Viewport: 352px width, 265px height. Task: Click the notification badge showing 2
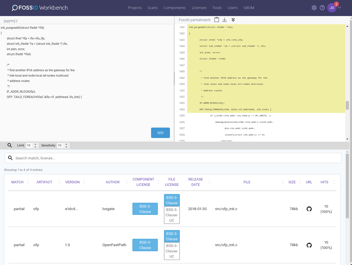[x=336, y=4]
